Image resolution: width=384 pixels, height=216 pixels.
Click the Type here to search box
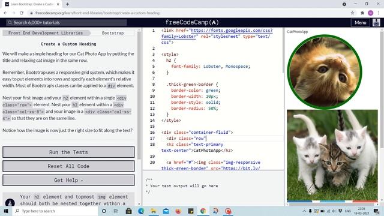[x=55, y=211]
